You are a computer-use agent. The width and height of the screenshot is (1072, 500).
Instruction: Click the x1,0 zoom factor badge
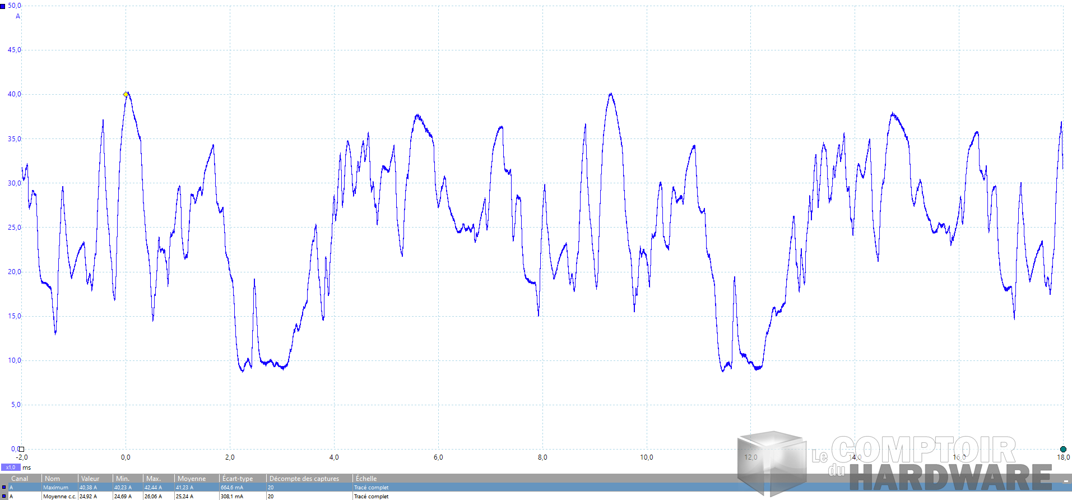[11, 467]
